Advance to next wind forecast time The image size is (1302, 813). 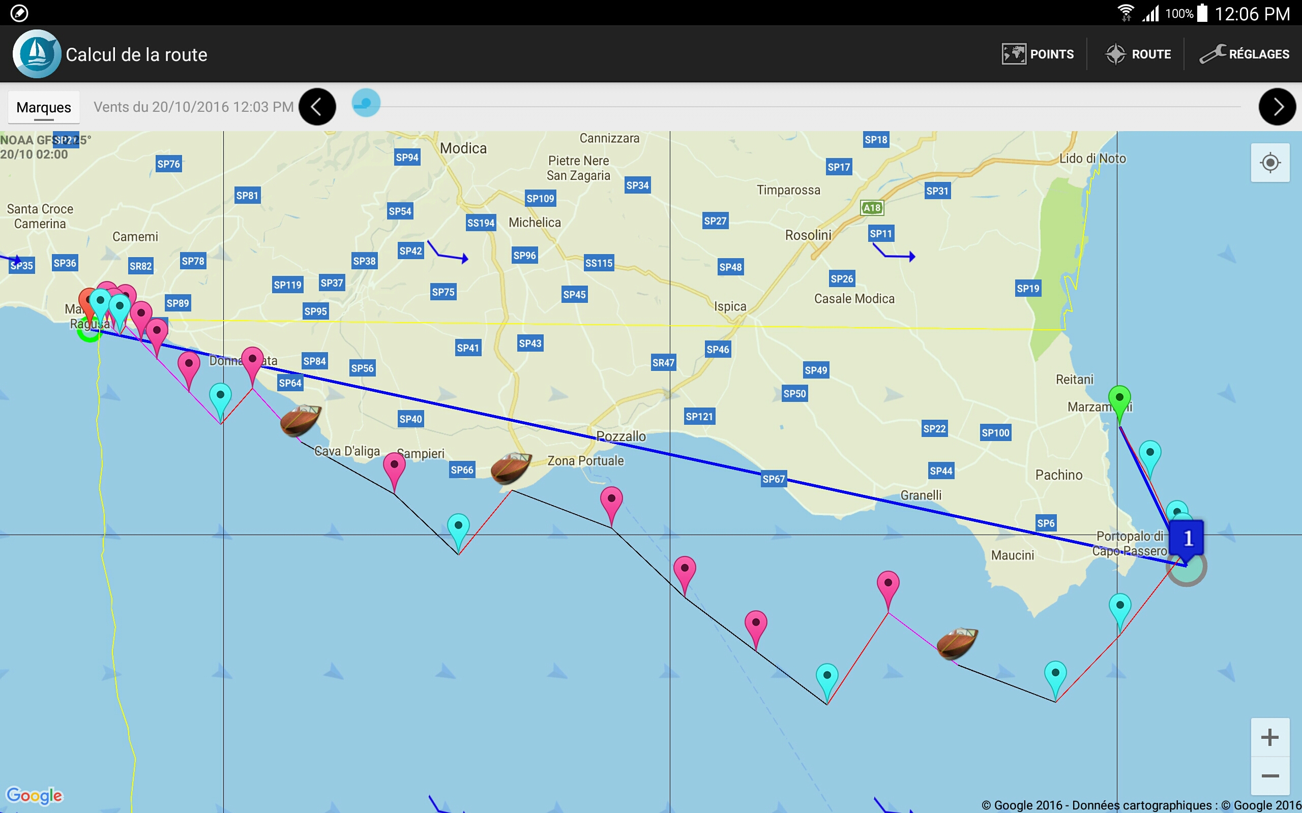click(1277, 107)
